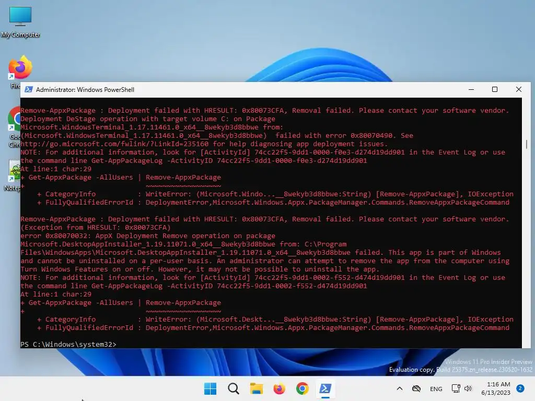The image size is (535, 401).
Task: Open taskbar Search
Action: click(234, 388)
